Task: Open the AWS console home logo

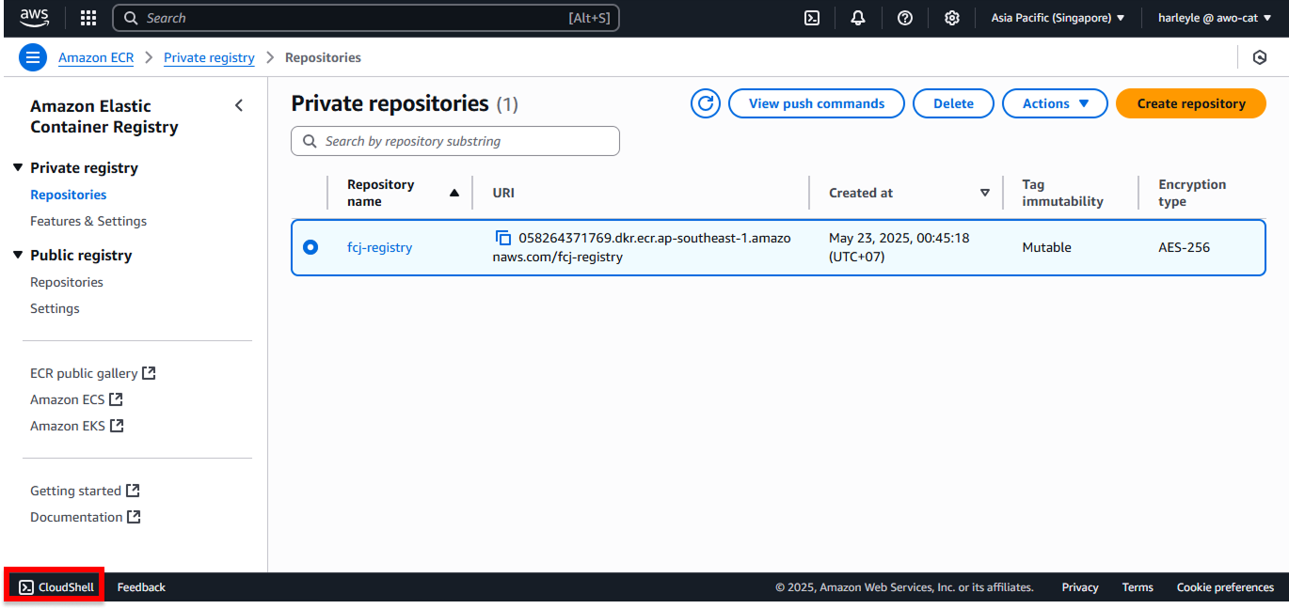Action: 35,18
